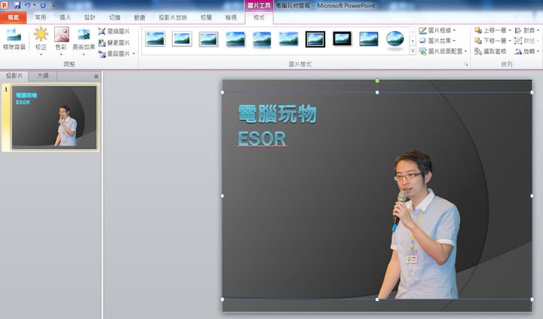This screenshot has height=319, width=543.
Task: Expand the 重設圖片 dropdown arrow
Action: (133, 54)
